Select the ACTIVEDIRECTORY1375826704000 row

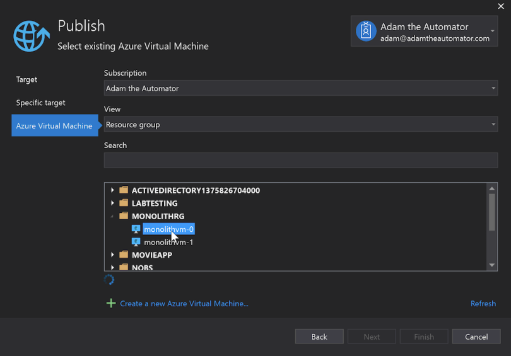(196, 190)
